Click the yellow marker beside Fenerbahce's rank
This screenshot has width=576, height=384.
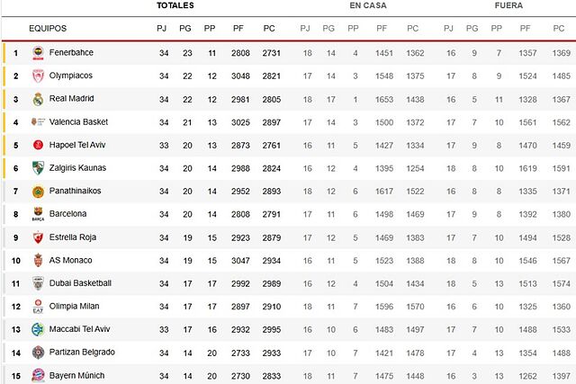[3, 53]
